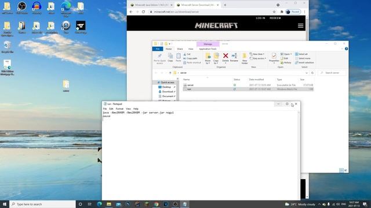Click Paste shortcut in Explorer ribbon
This screenshot has width=371, height=208.
(192, 62)
